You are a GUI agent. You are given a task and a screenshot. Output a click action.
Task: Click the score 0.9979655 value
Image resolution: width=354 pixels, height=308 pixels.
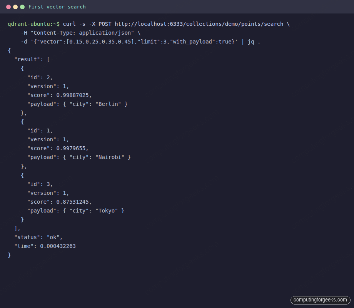click(71, 149)
